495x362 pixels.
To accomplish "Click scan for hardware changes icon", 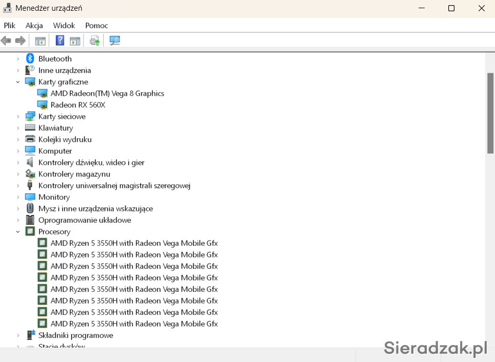I will coord(114,40).
